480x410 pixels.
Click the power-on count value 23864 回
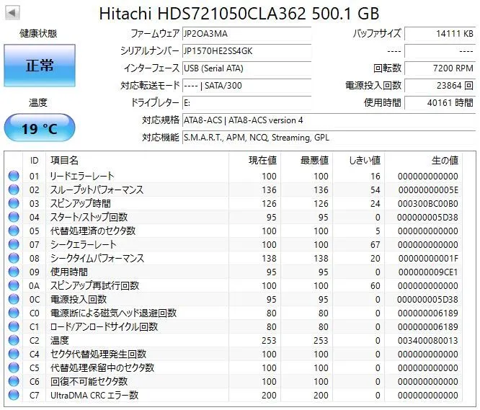pyautogui.click(x=440, y=85)
